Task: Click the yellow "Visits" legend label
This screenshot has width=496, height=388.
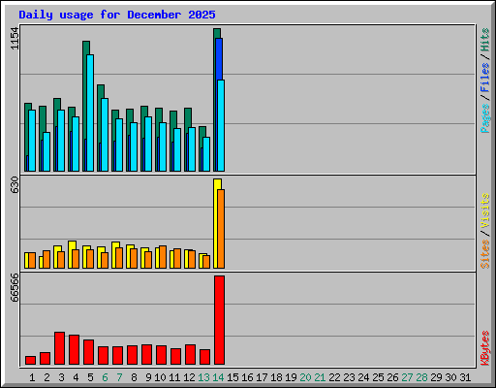Action: [485, 210]
